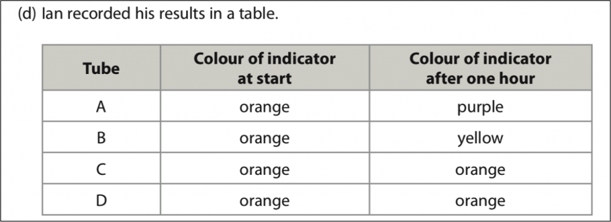Select tube B's starting colour 'orange'
Viewport: 611px width, 222px height.
(264, 138)
